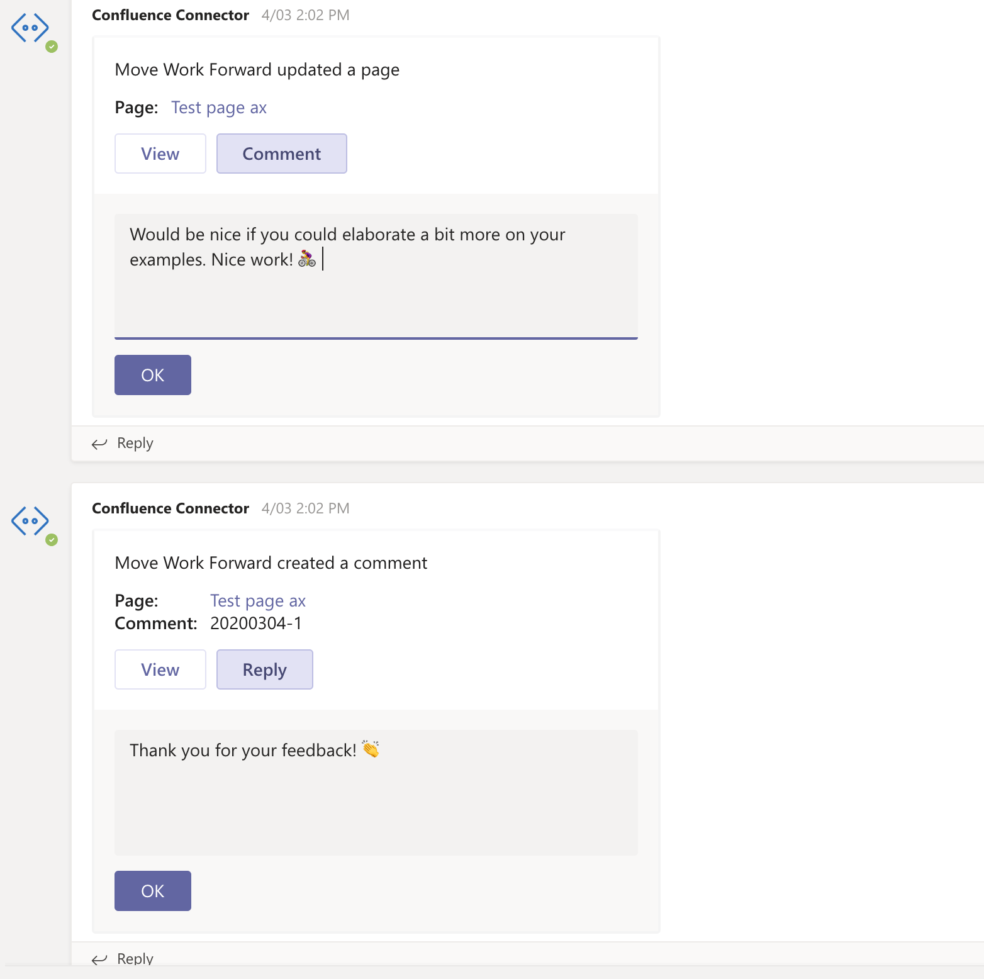Click View on the comment card
The image size is (984, 979).
coord(160,669)
